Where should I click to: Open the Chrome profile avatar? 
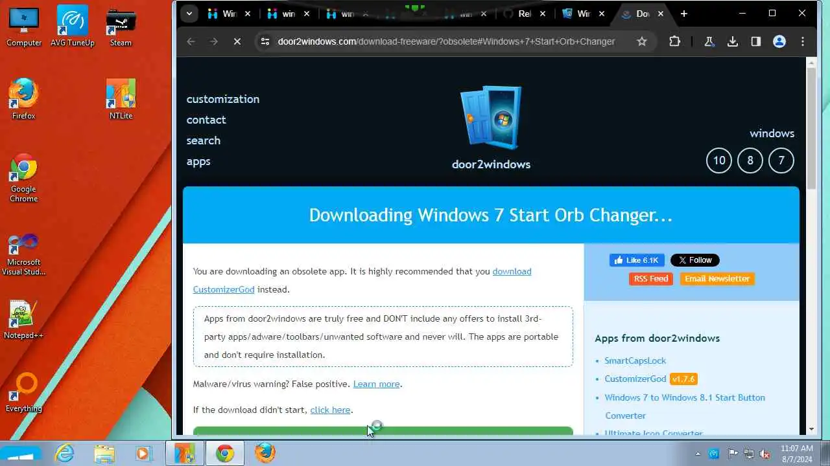coord(779,41)
